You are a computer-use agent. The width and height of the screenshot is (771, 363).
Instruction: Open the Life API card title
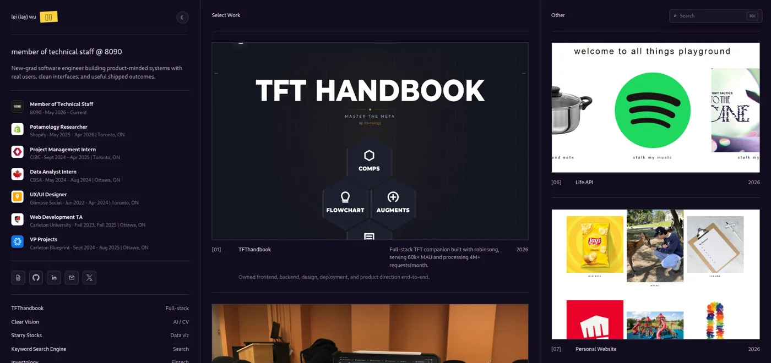point(584,183)
